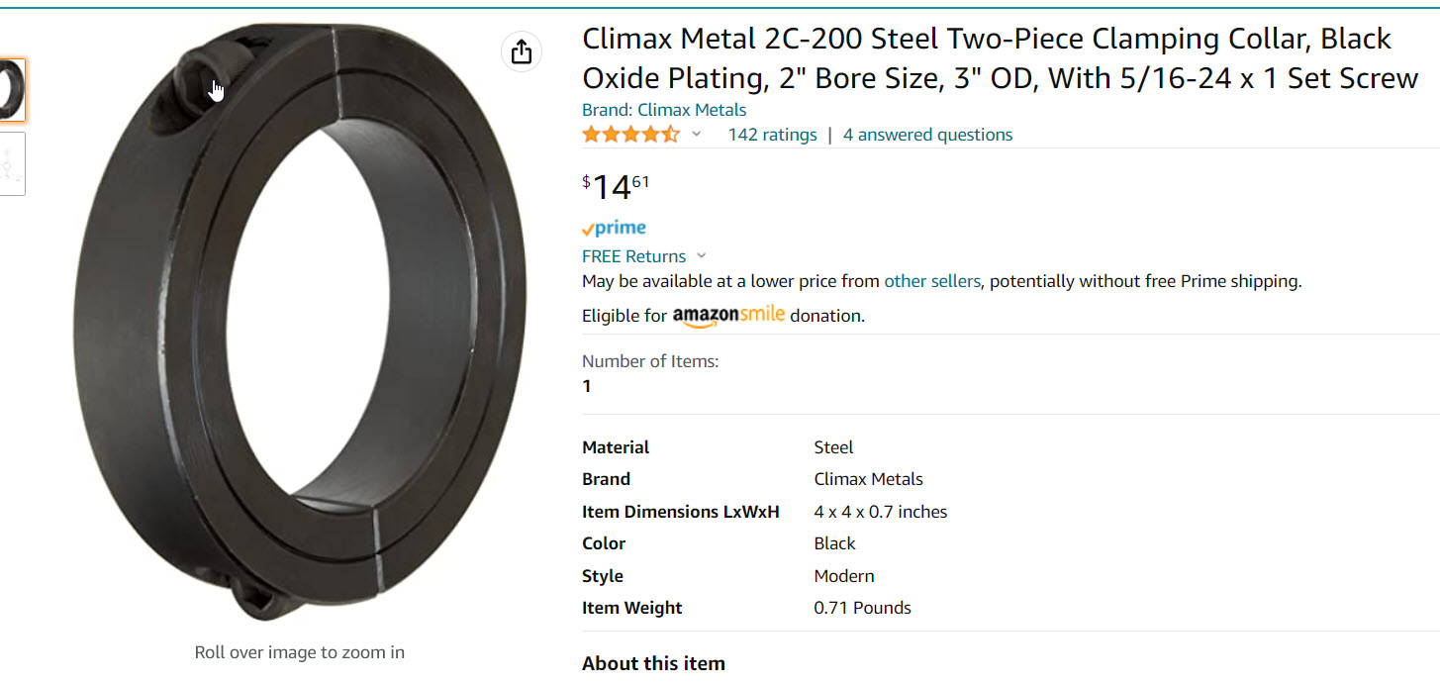Click the Climax Metal 2C-200 product title
The height and width of the screenshot is (683, 1440).
click(1000, 58)
